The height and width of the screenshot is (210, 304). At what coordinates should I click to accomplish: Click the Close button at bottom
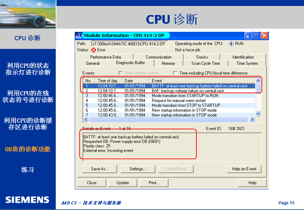[x=92, y=183]
